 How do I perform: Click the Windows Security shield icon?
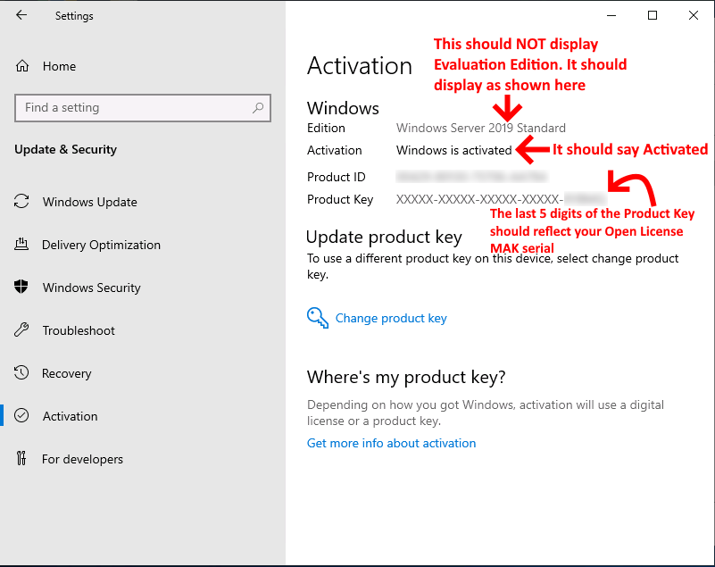point(22,288)
